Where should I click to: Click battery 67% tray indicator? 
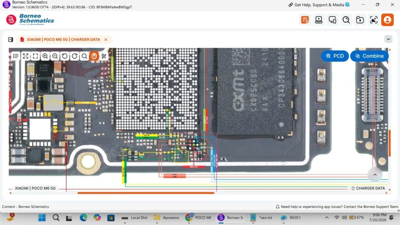357,218
